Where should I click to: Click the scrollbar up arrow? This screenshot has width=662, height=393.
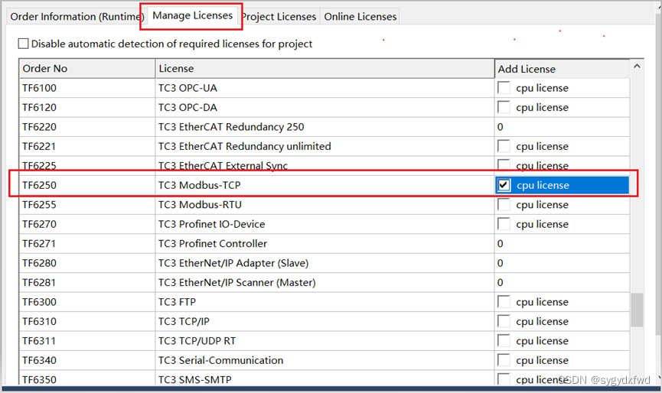[637, 67]
